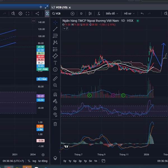Image resolution: width=168 pixels, height=168 pixels.
Task: Toggle magnet mode for drawings
Action: [55, 94]
